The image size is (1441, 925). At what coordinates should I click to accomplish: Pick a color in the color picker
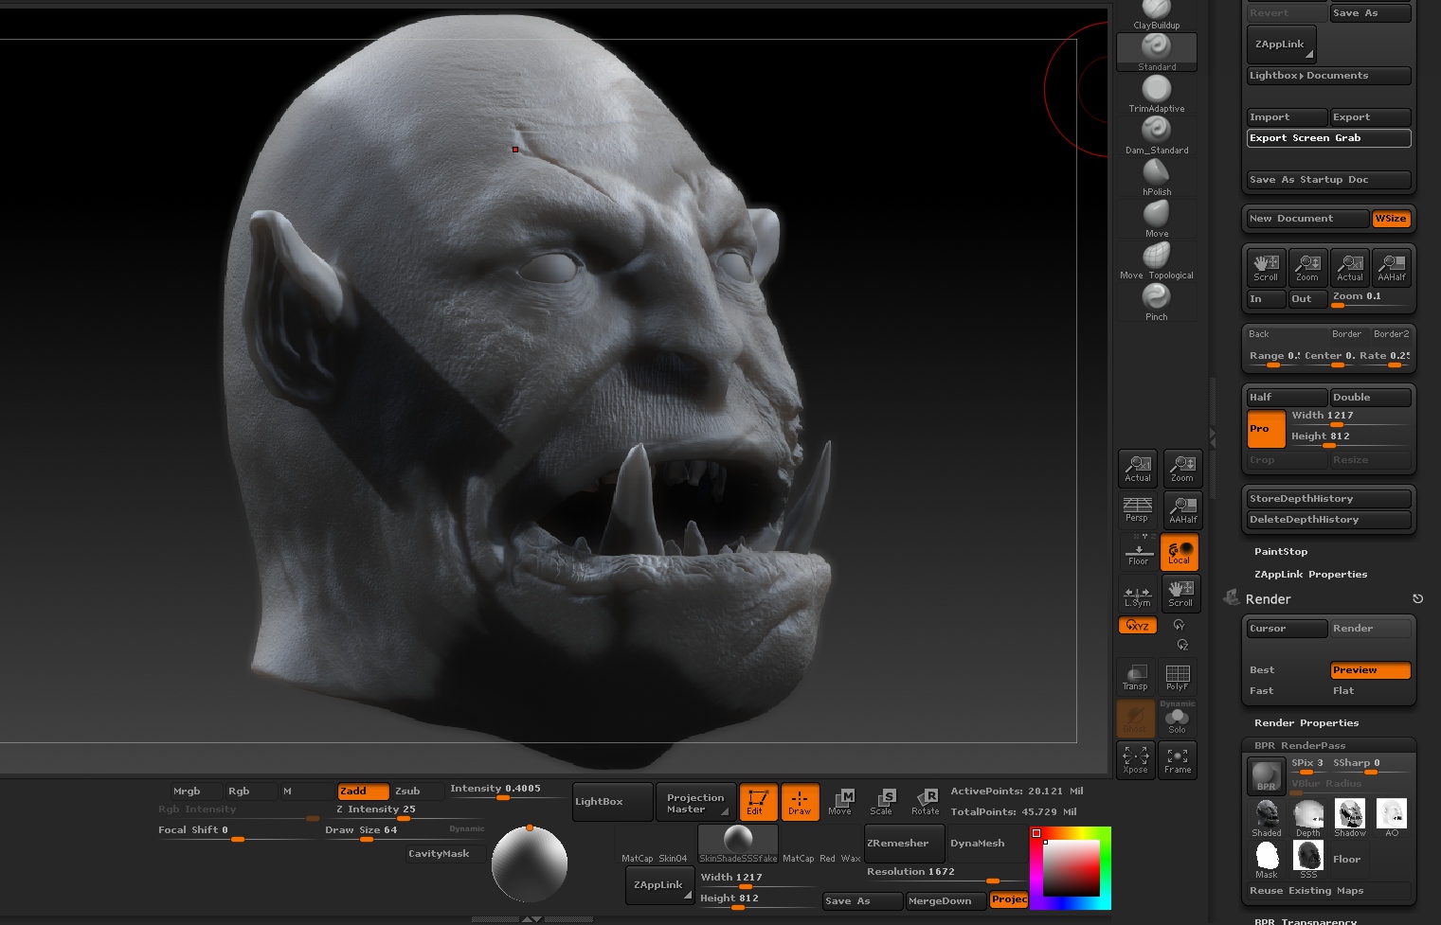[x=1072, y=867]
